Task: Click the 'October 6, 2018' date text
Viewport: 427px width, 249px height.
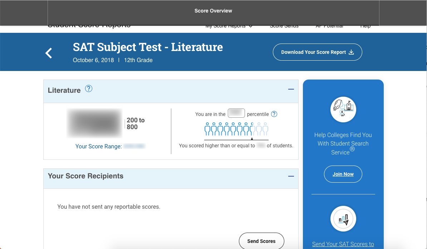Action: click(x=93, y=60)
